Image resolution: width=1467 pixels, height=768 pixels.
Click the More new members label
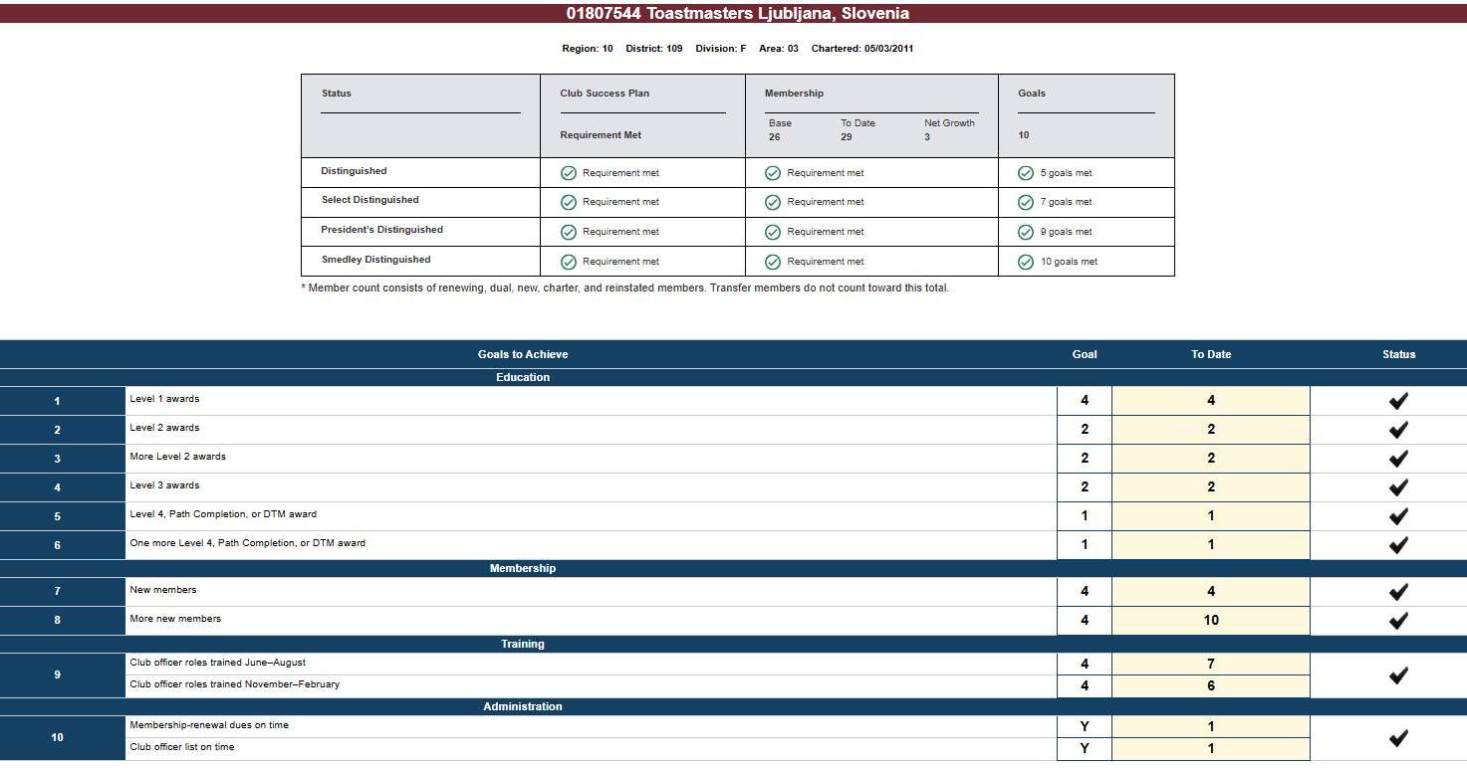coord(175,619)
